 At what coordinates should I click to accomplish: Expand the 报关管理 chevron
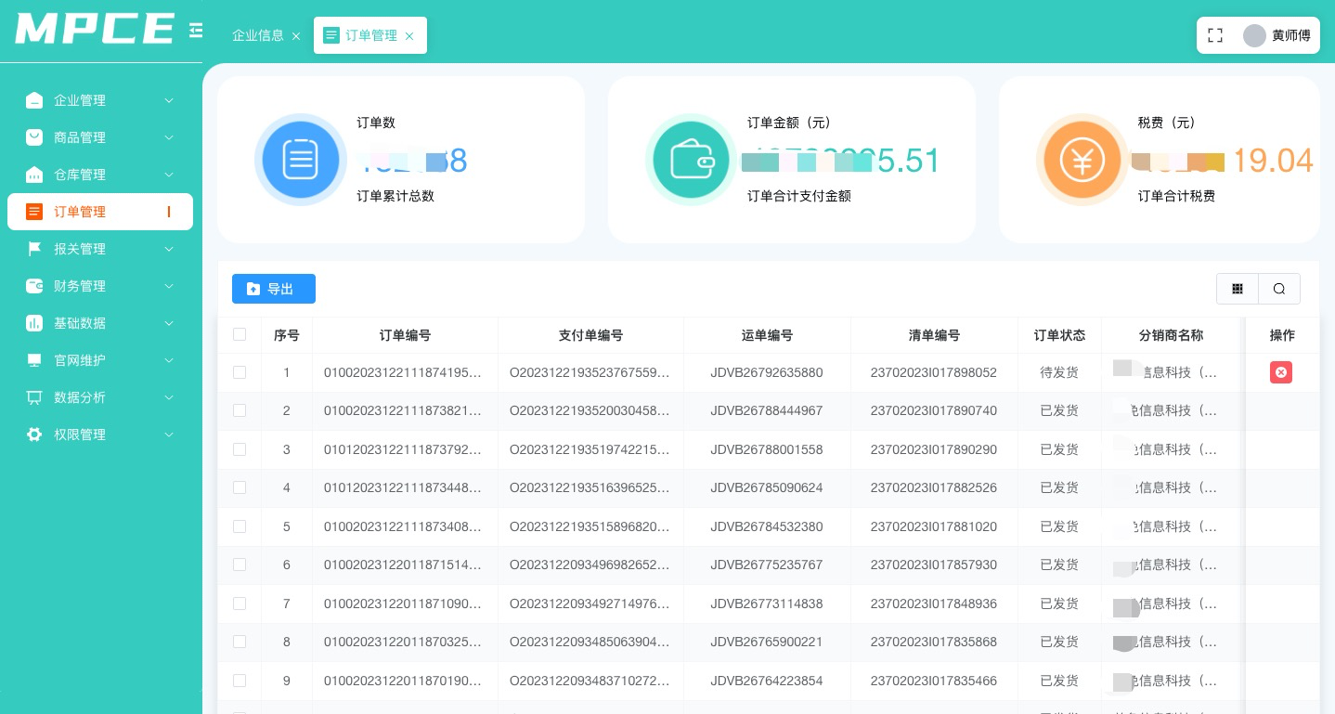[x=169, y=249]
